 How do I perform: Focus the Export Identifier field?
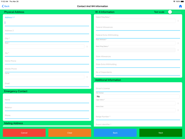coord(138,125)
